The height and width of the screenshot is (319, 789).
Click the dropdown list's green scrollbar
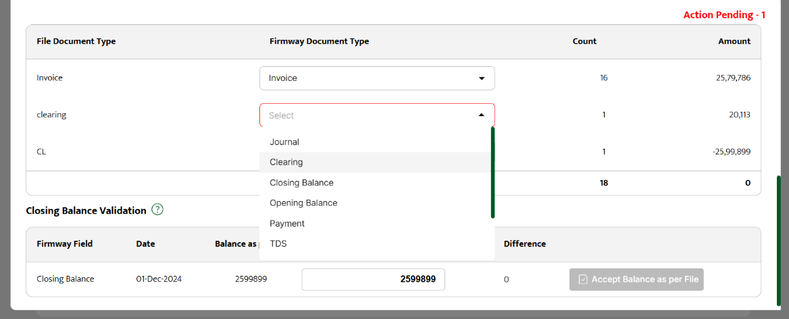click(x=493, y=173)
